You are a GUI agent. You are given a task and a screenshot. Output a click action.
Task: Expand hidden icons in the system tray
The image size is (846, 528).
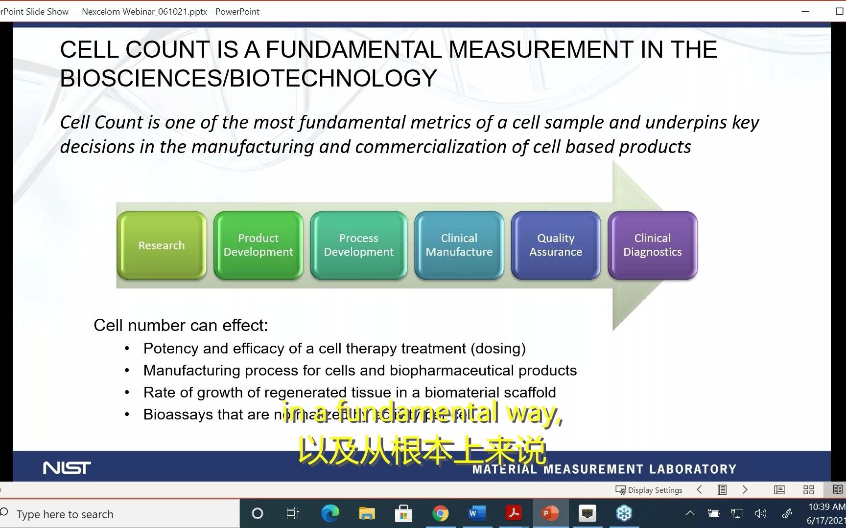tap(691, 513)
